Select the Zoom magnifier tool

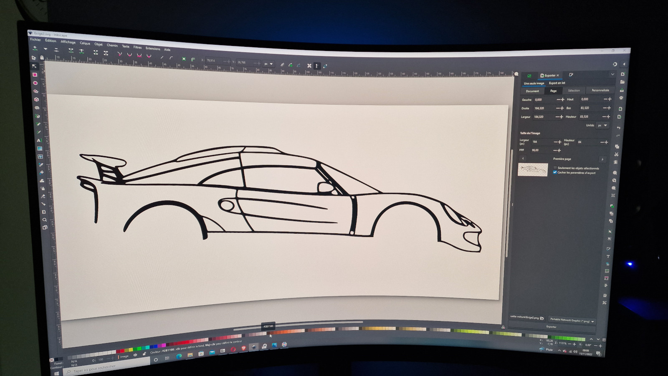click(x=44, y=220)
